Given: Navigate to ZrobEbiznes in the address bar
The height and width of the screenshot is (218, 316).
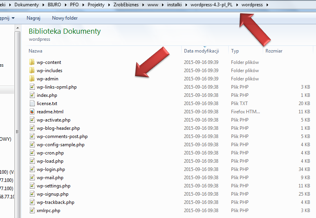Looking at the screenshot, I should [126, 5].
